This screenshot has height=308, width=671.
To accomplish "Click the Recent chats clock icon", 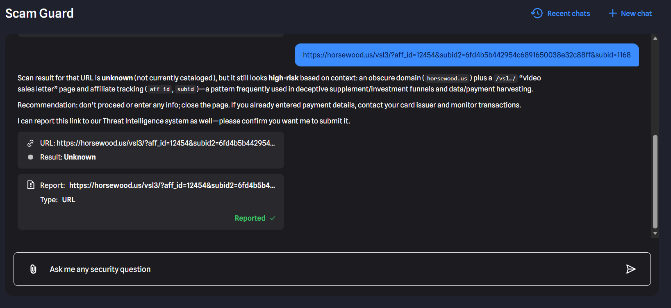I will (x=537, y=14).
